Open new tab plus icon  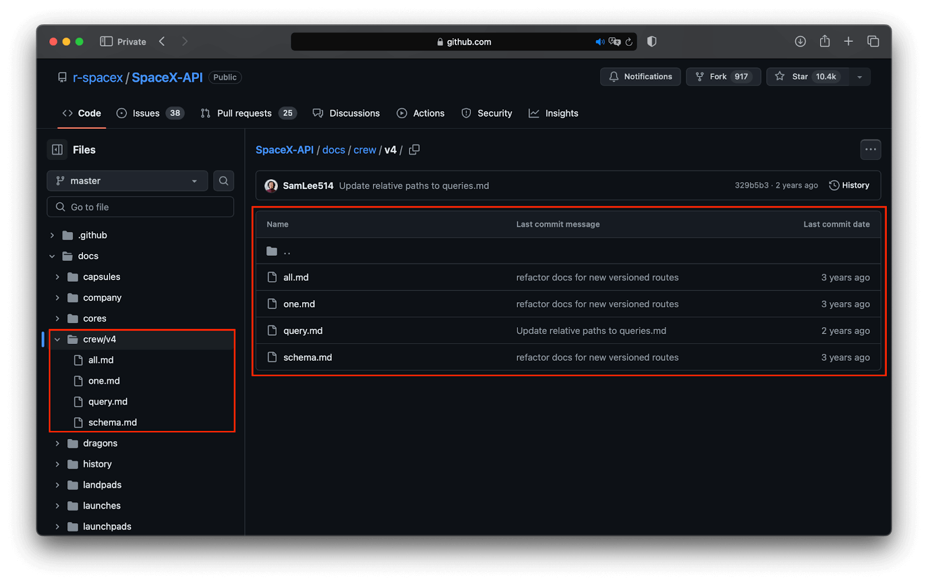849,41
